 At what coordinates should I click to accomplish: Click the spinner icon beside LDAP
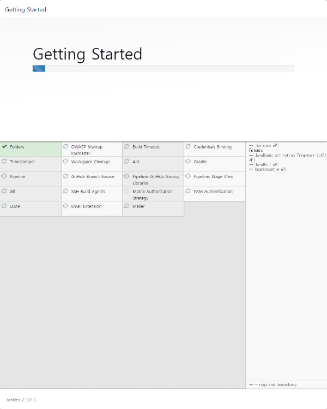click(4, 206)
